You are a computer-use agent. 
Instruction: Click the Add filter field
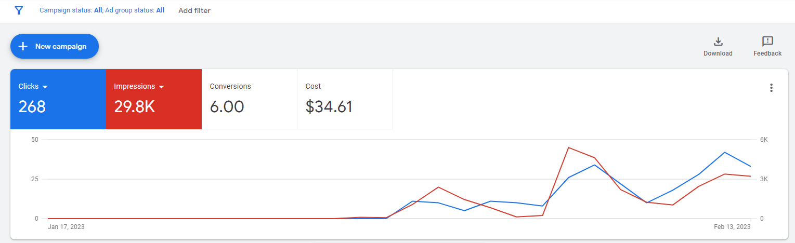pyautogui.click(x=194, y=10)
